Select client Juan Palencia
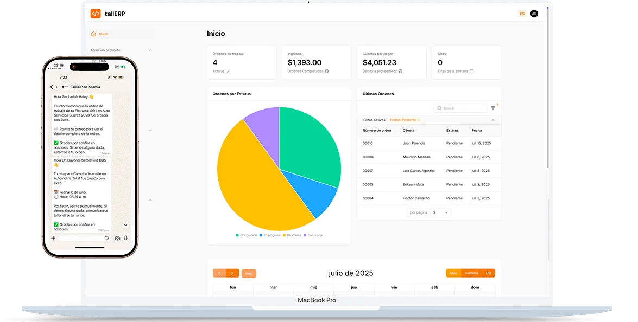This screenshot has width=638, height=322. coord(414,143)
